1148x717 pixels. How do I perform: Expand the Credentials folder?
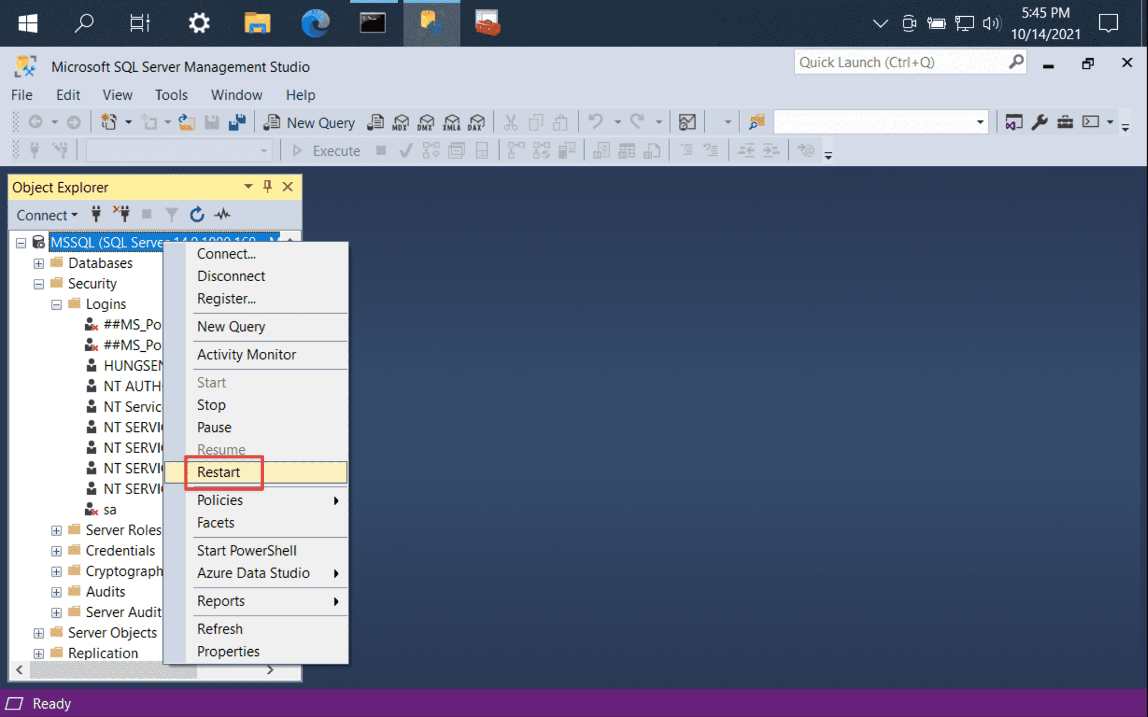57,551
